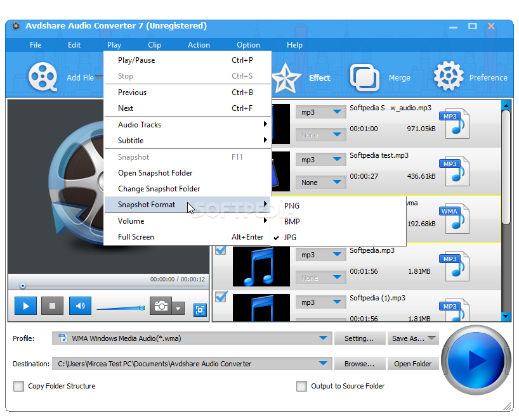Click file list scrollbar up arrow
The height and width of the screenshot is (417, 519).
(506, 105)
